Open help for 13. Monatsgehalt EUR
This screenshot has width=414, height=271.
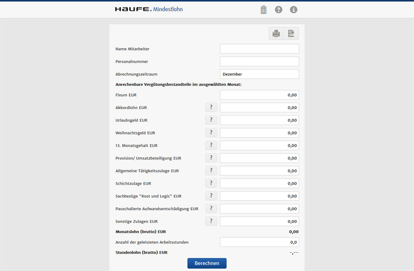point(211,146)
